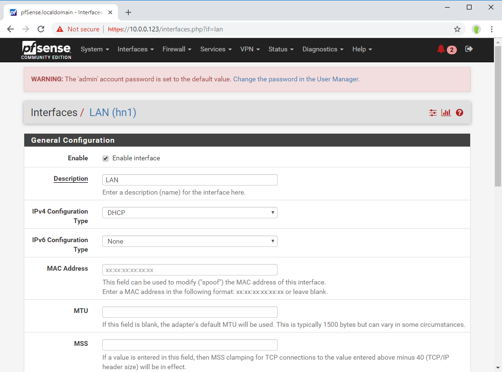The image size is (502, 372).
Task: Click the scrollbar down arrow
Action: pos(498,368)
